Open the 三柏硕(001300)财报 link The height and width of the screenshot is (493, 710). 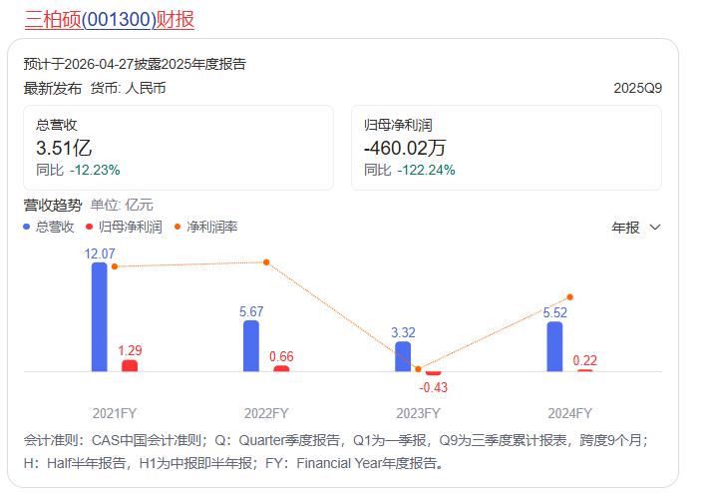coord(109,20)
